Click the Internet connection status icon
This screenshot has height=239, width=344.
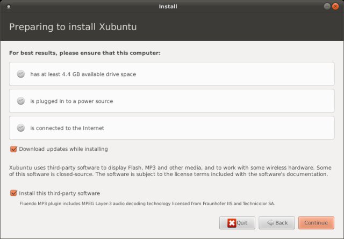pyautogui.click(x=21, y=128)
